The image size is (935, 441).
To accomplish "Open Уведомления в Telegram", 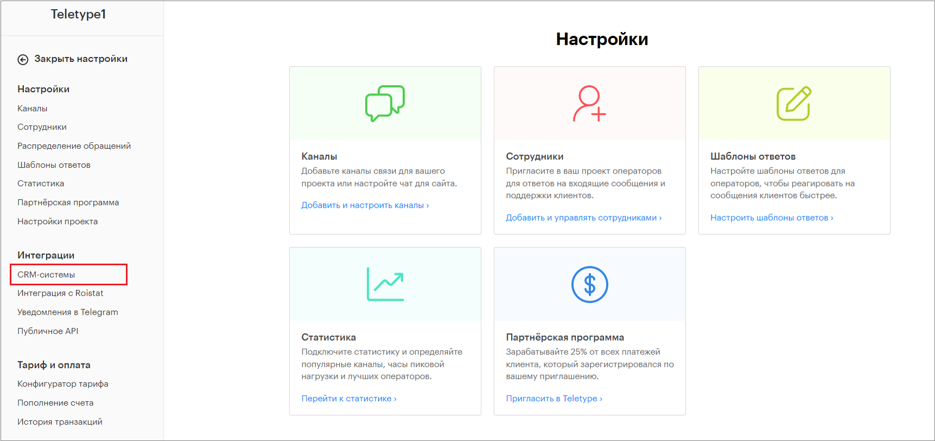I will coord(67,312).
